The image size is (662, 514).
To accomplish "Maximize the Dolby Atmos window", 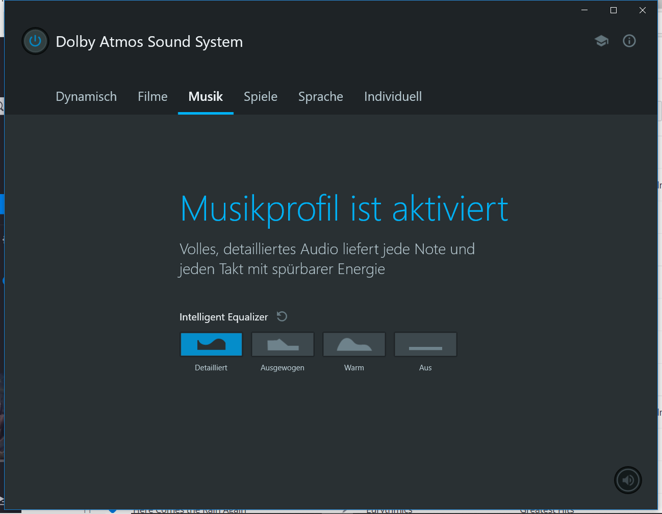I will pos(614,10).
